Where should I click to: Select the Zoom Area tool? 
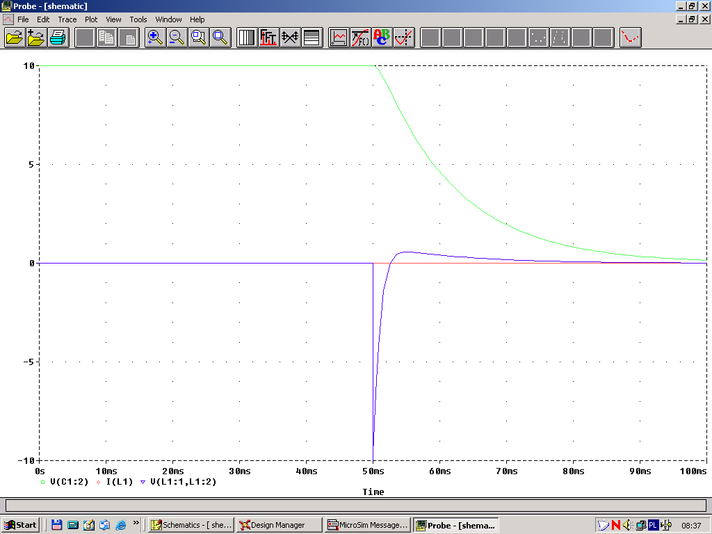[199, 38]
